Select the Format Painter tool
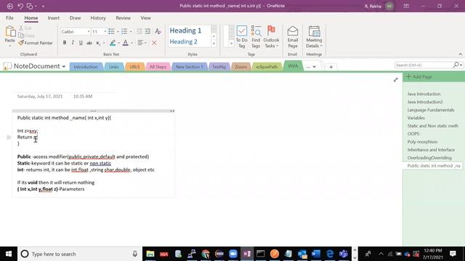Image resolution: width=465 pixels, height=261 pixels. pos(36,43)
